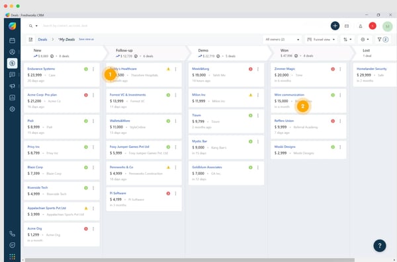Click the $ 23,999 amount on Endurance Systems
397x262 pixels.
[34, 75]
